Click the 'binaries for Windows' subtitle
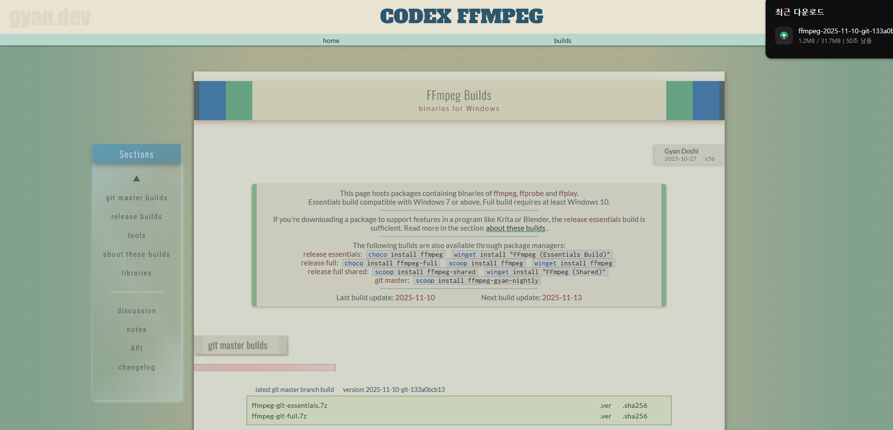This screenshot has width=893, height=430. coord(459,109)
